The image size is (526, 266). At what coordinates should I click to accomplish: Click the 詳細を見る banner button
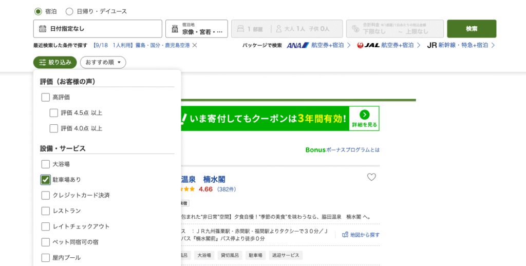pyautogui.click(x=364, y=119)
